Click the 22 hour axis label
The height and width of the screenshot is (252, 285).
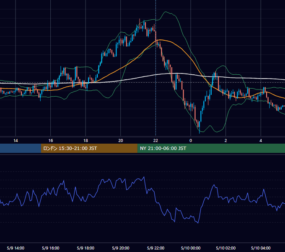[x=155, y=141]
